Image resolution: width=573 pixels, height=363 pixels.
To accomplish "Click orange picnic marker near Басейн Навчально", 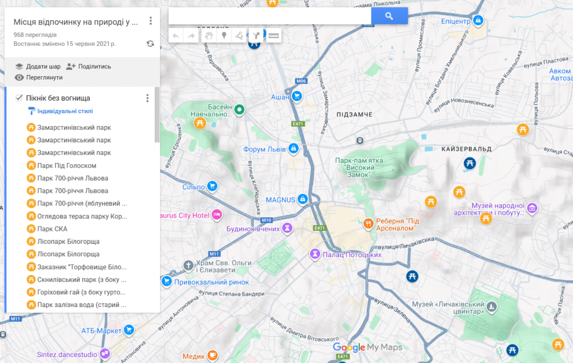I will 200,123.
